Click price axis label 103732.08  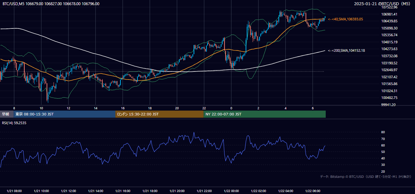tap(389, 56)
